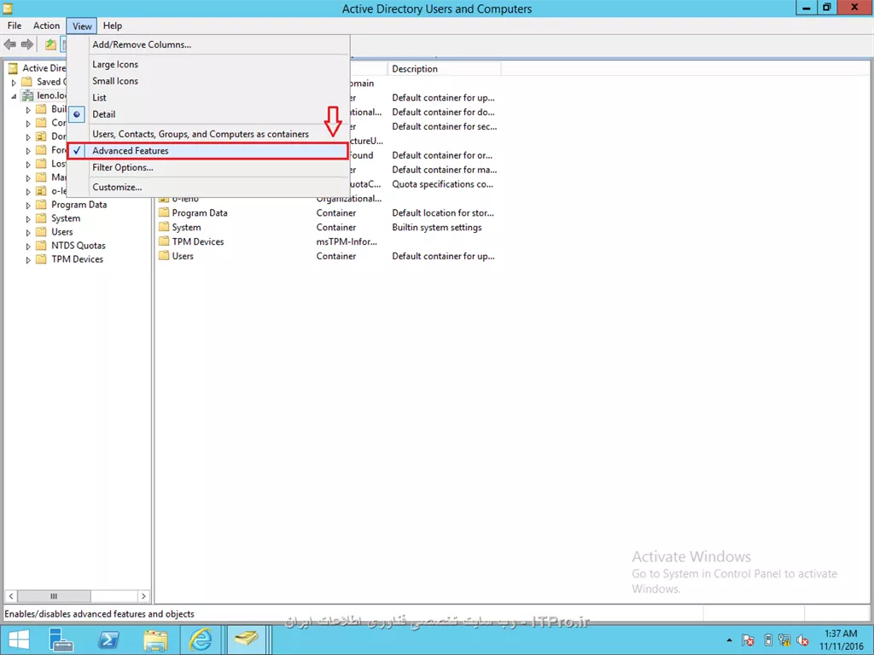This screenshot has height=655, width=874.
Task: Click the Forward arrow toolbar icon
Action: click(26, 44)
